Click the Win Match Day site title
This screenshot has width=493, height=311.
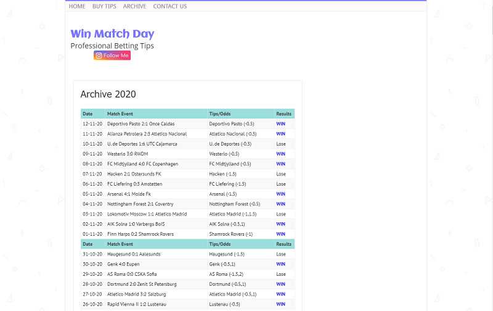click(112, 34)
